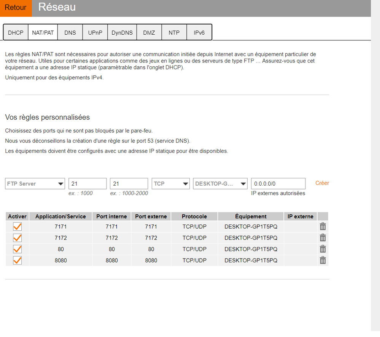This screenshot has height=337, width=380.
Task: Toggle the 8080 rule checkbox
Action: click(x=17, y=260)
